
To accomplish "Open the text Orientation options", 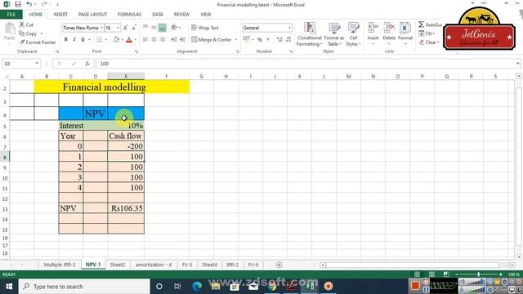I will (176, 27).
